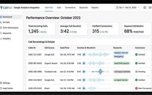The width and height of the screenshot is (152, 95).
Task: Click the gray Pending status icon
Action: point(136,72)
